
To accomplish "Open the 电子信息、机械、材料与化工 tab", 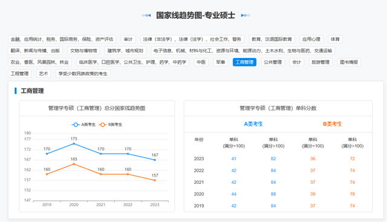I will pyautogui.click(x=243, y=51).
